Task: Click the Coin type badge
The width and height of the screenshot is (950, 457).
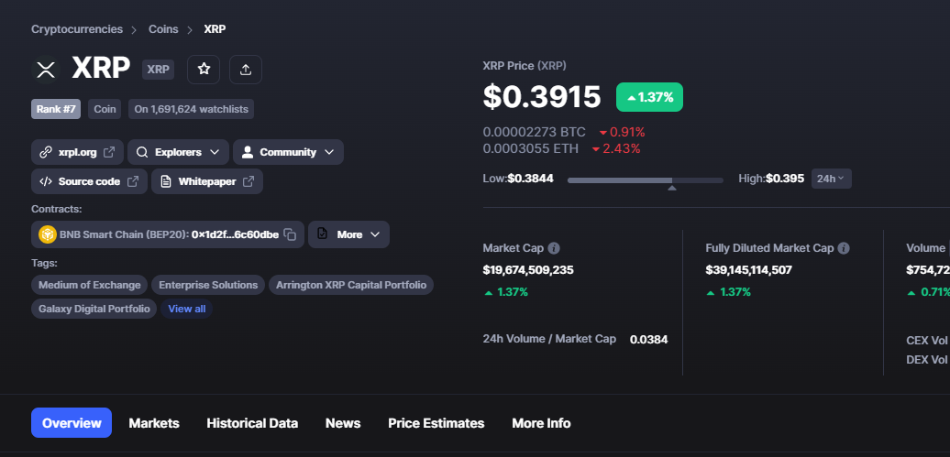Action: coord(105,109)
